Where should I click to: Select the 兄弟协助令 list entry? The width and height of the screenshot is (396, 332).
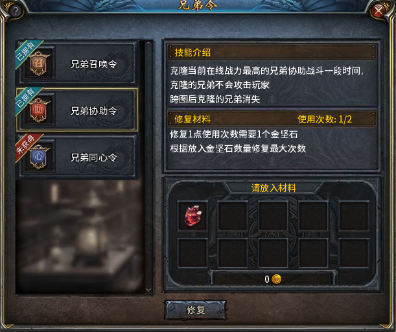pyautogui.click(x=76, y=110)
